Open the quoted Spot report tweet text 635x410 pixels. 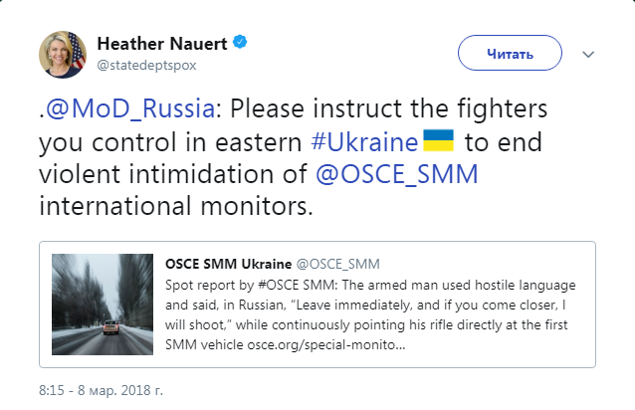(370, 314)
